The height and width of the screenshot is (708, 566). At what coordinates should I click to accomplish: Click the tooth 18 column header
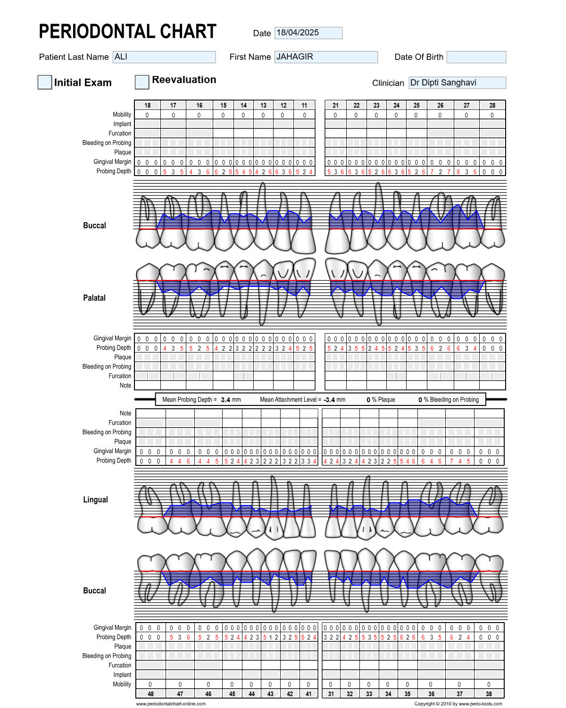pyautogui.click(x=147, y=105)
